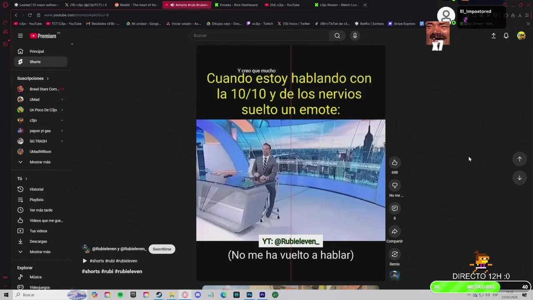The width and height of the screenshot is (533, 300).
Task: Dislike the short
Action: click(x=395, y=185)
